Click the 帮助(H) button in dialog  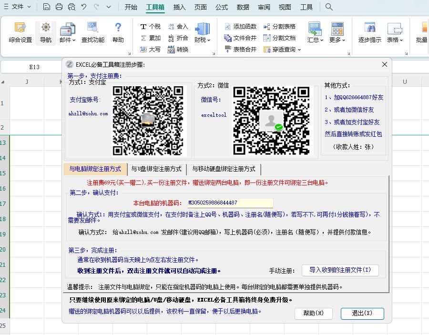pos(314,314)
